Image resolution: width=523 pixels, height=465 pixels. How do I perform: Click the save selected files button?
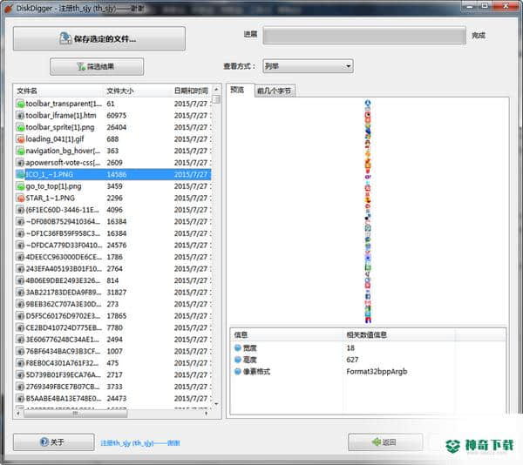pos(99,38)
